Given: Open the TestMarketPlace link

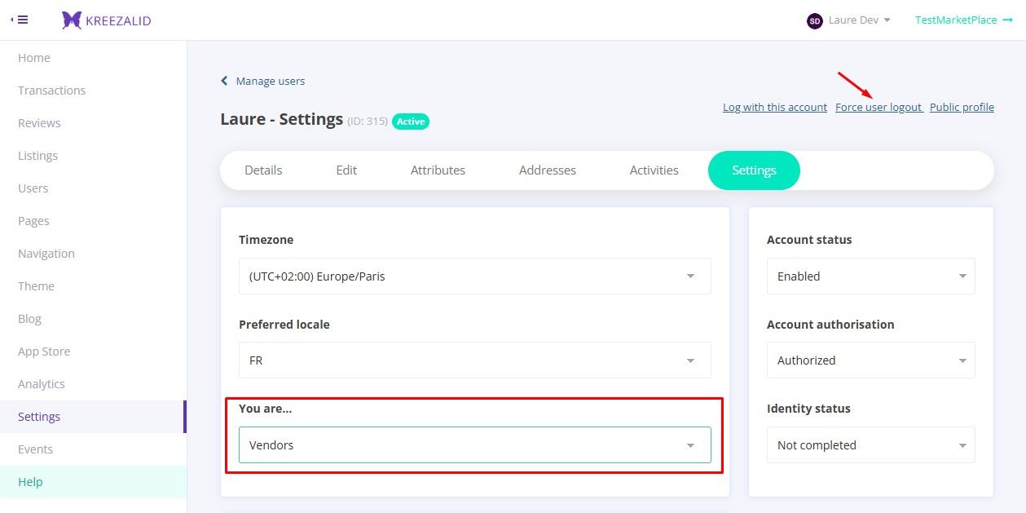Looking at the screenshot, I should (963, 20).
